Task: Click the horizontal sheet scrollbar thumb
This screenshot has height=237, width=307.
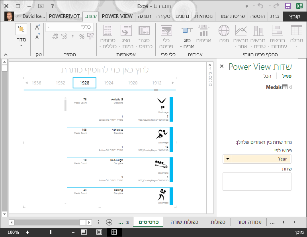Action: coord(82,222)
